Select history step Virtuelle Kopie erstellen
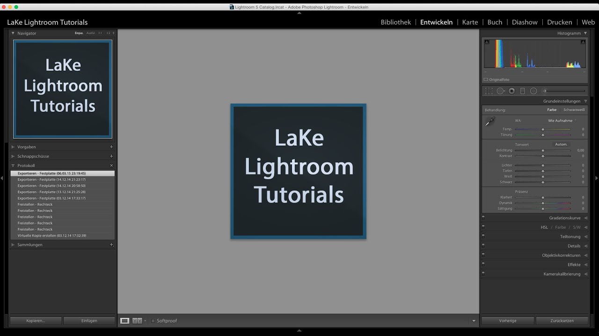This screenshot has height=336, width=599. [62, 236]
